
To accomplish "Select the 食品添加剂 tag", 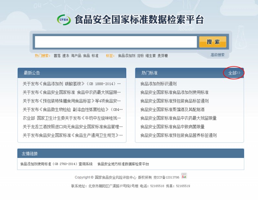I will pyautogui.click(x=126, y=56).
